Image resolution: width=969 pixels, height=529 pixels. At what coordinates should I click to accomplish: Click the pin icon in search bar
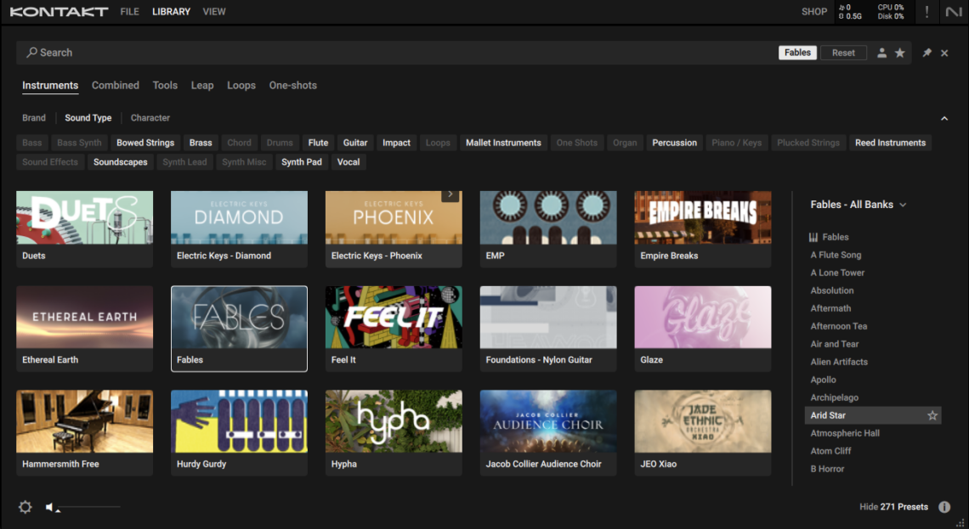click(x=927, y=53)
